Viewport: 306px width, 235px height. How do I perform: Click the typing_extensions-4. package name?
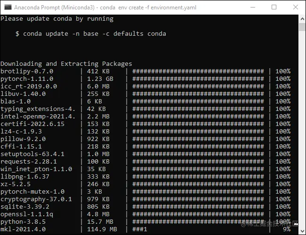coord(38,109)
